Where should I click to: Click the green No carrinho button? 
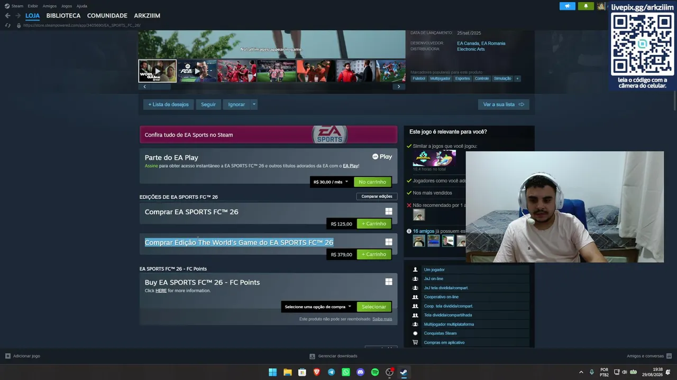click(x=372, y=182)
